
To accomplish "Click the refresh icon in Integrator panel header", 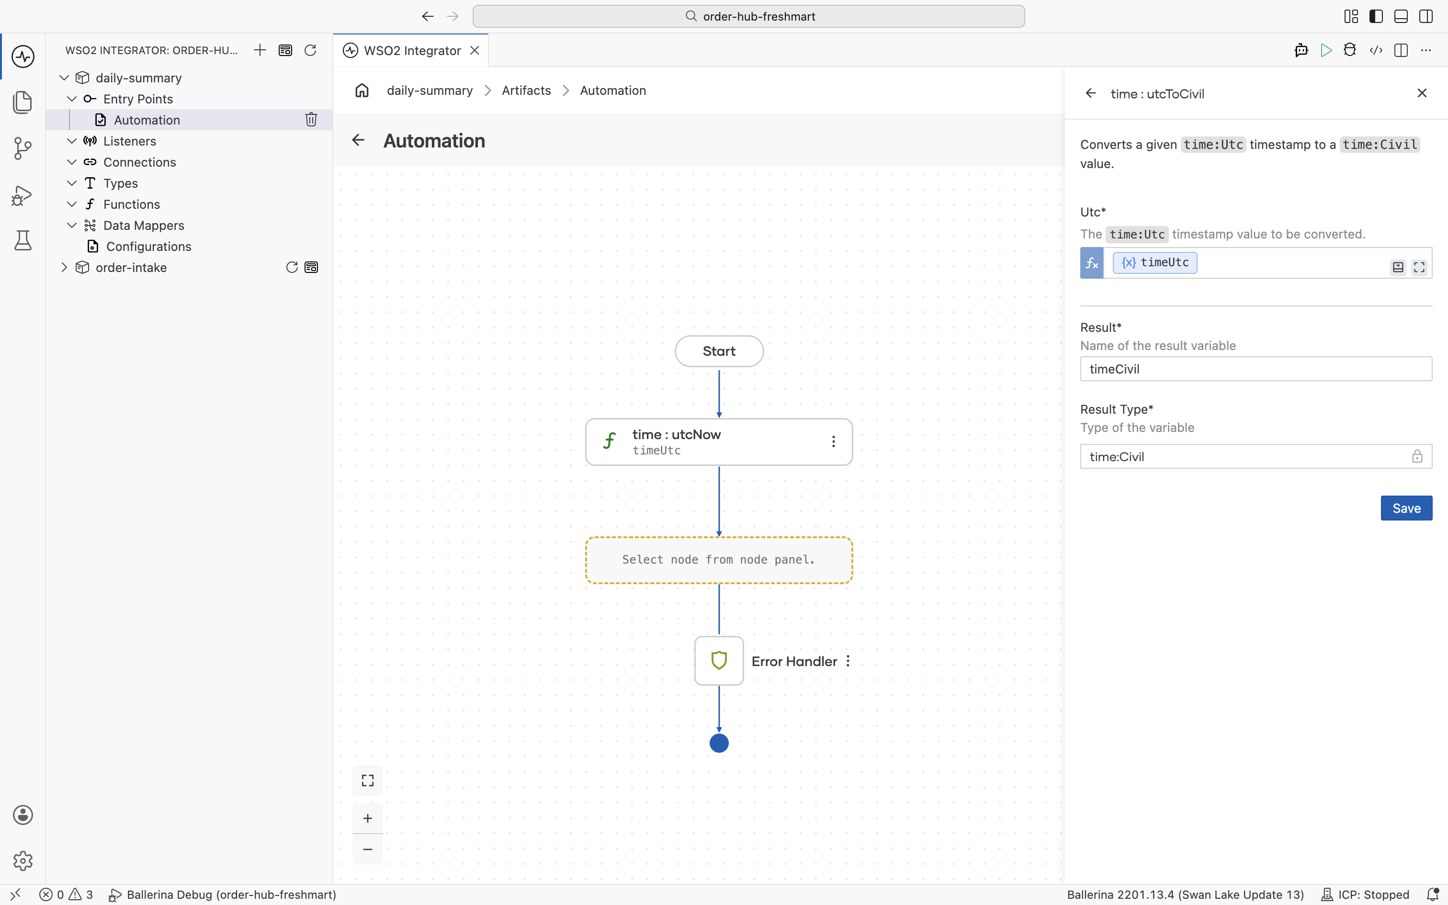I will (x=310, y=50).
